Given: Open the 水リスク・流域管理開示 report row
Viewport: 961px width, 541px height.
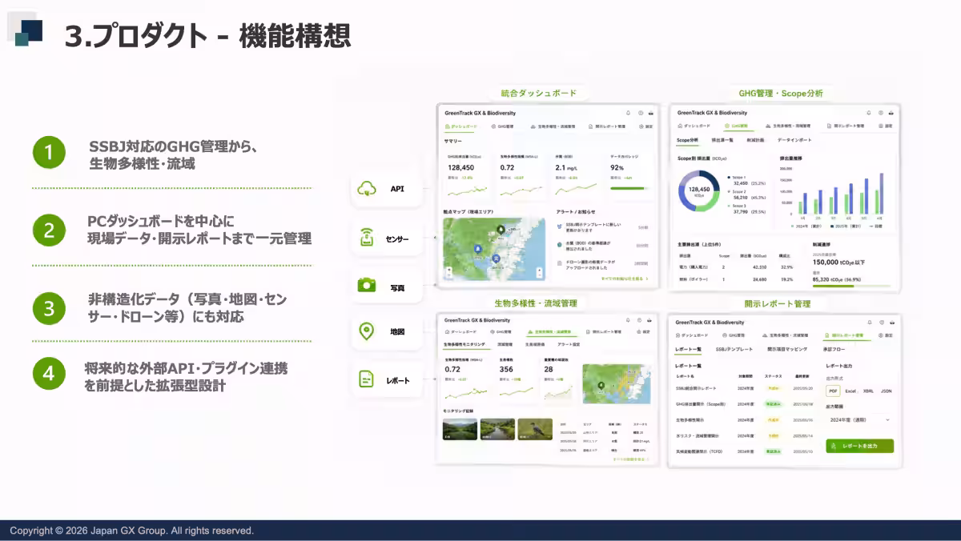Looking at the screenshot, I should [x=746, y=435].
